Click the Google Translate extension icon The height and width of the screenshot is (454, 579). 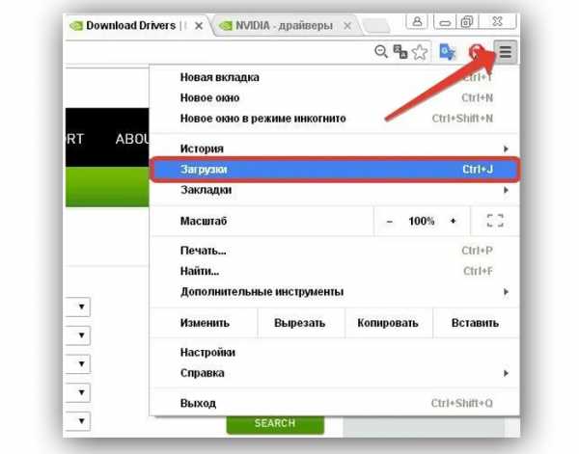pos(447,53)
